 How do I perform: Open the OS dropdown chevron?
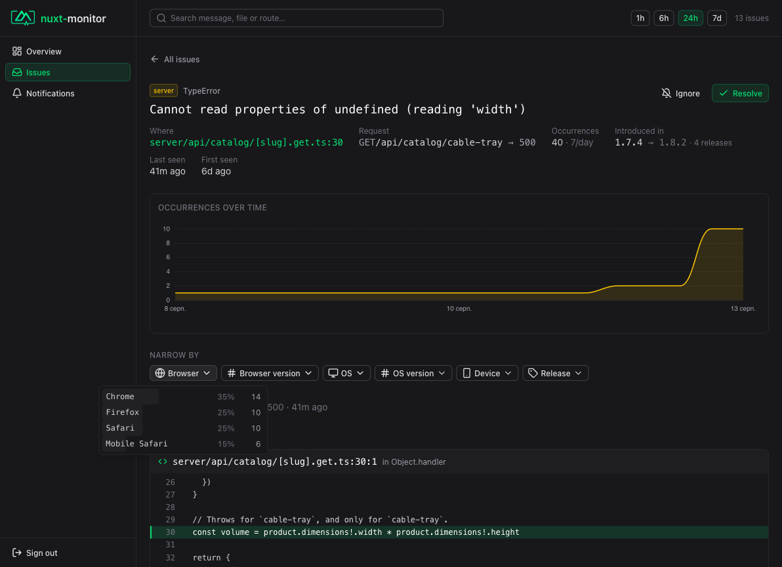point(361,373)
